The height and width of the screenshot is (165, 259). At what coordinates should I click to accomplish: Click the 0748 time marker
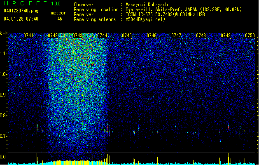(x=201, y=35)
